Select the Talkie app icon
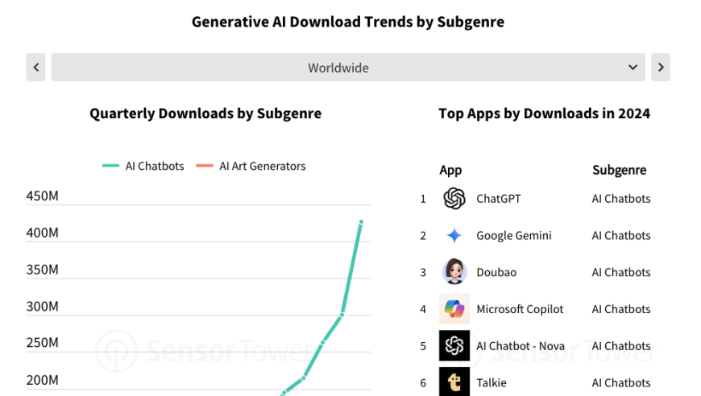This screenshot has width=701, height=396. tap(454, 382)
